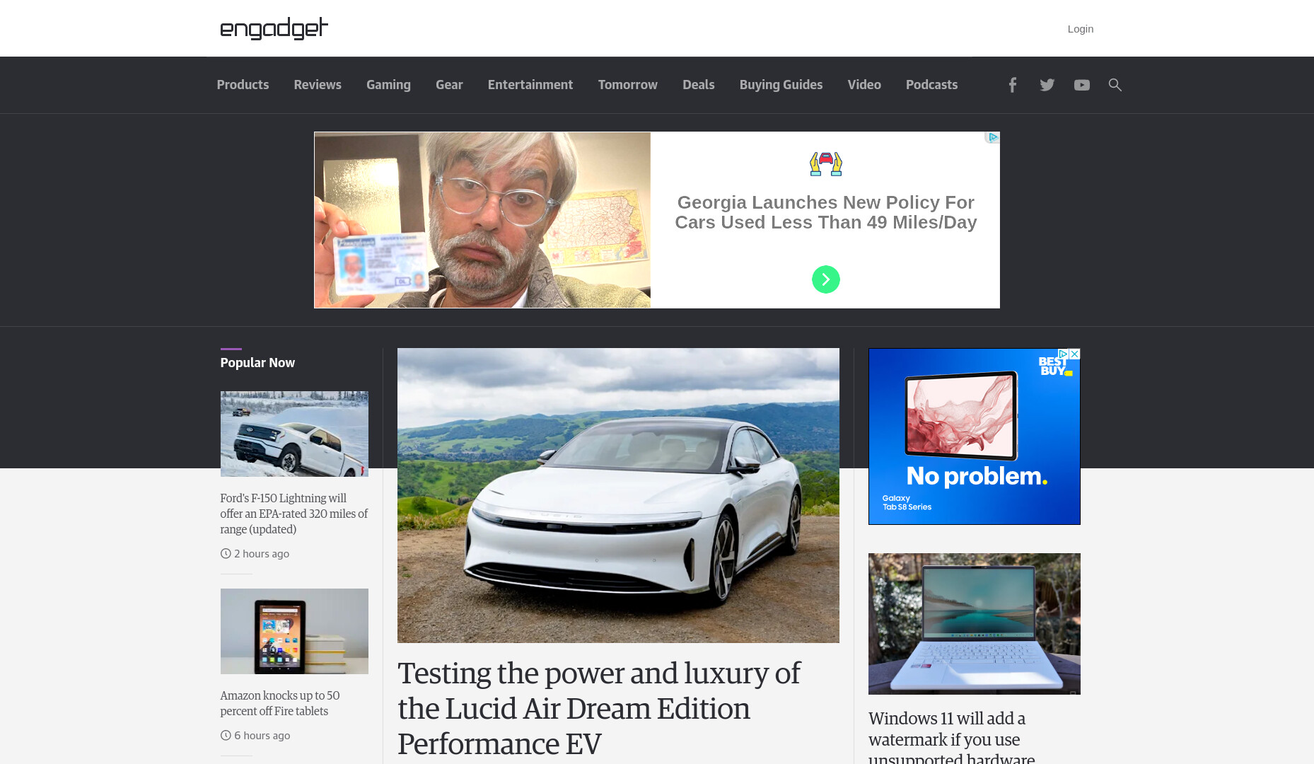Open Engadget's Twitter page icon
1314x764 pixels.
coord(1047,85)
